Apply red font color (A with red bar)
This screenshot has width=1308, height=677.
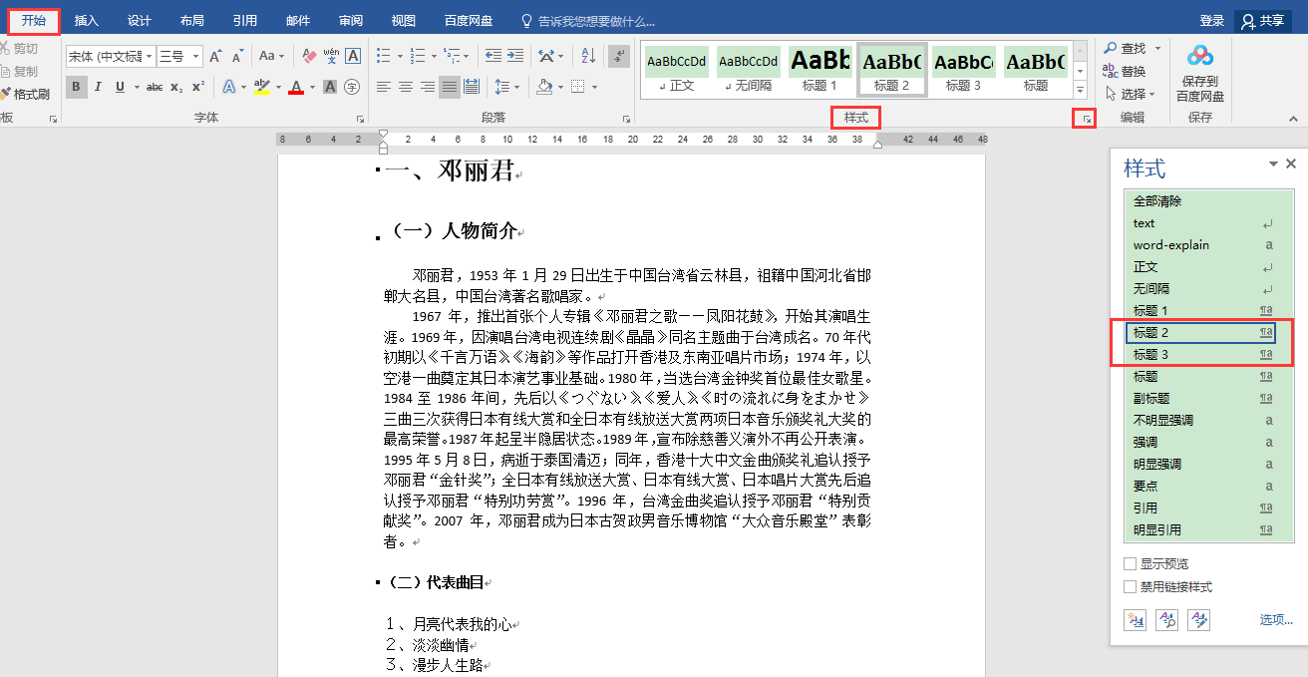pyautogui.click(x=296, y=87)
